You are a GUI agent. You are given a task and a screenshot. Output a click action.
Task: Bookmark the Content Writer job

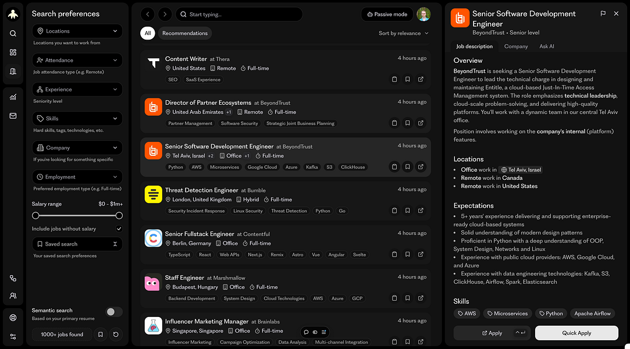point(407,79)
